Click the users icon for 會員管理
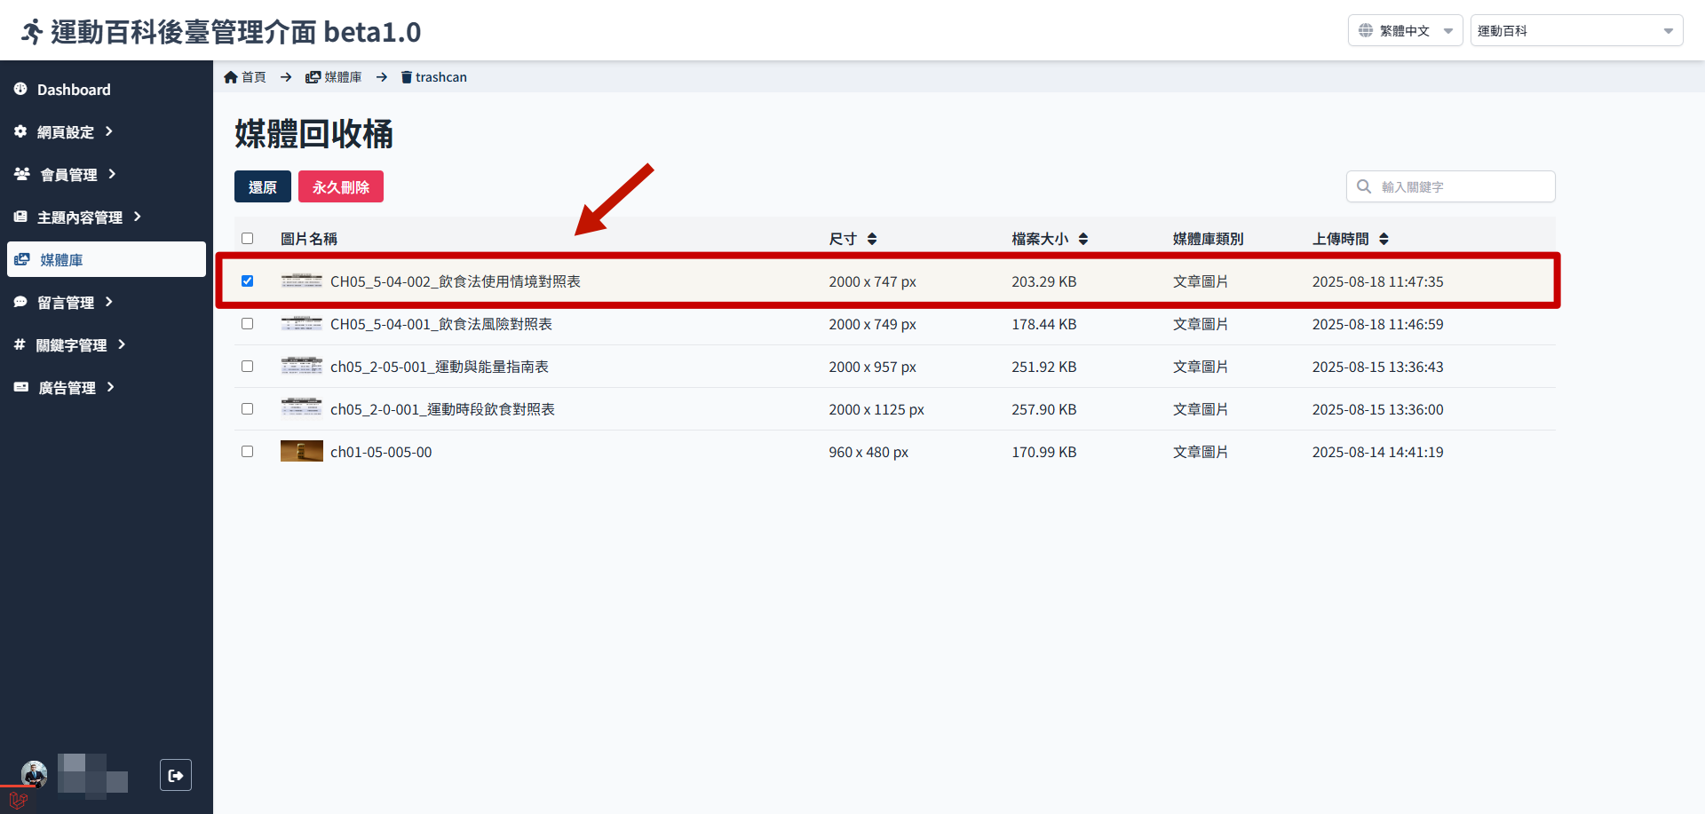1705x814 pixels. pyautogui.click(x=22, y=174)
